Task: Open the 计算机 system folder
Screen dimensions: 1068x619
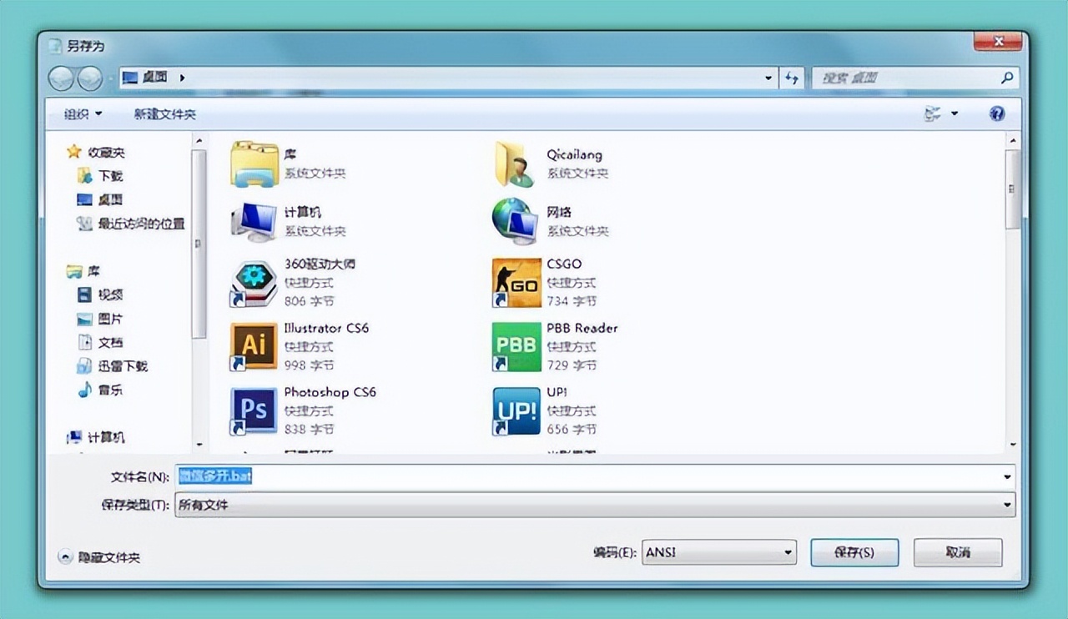Action: coord(253,219)
